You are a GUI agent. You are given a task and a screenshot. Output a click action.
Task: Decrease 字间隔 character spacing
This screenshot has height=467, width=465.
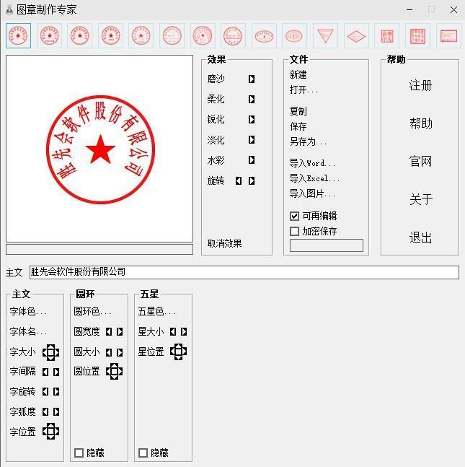pos(45,372)
